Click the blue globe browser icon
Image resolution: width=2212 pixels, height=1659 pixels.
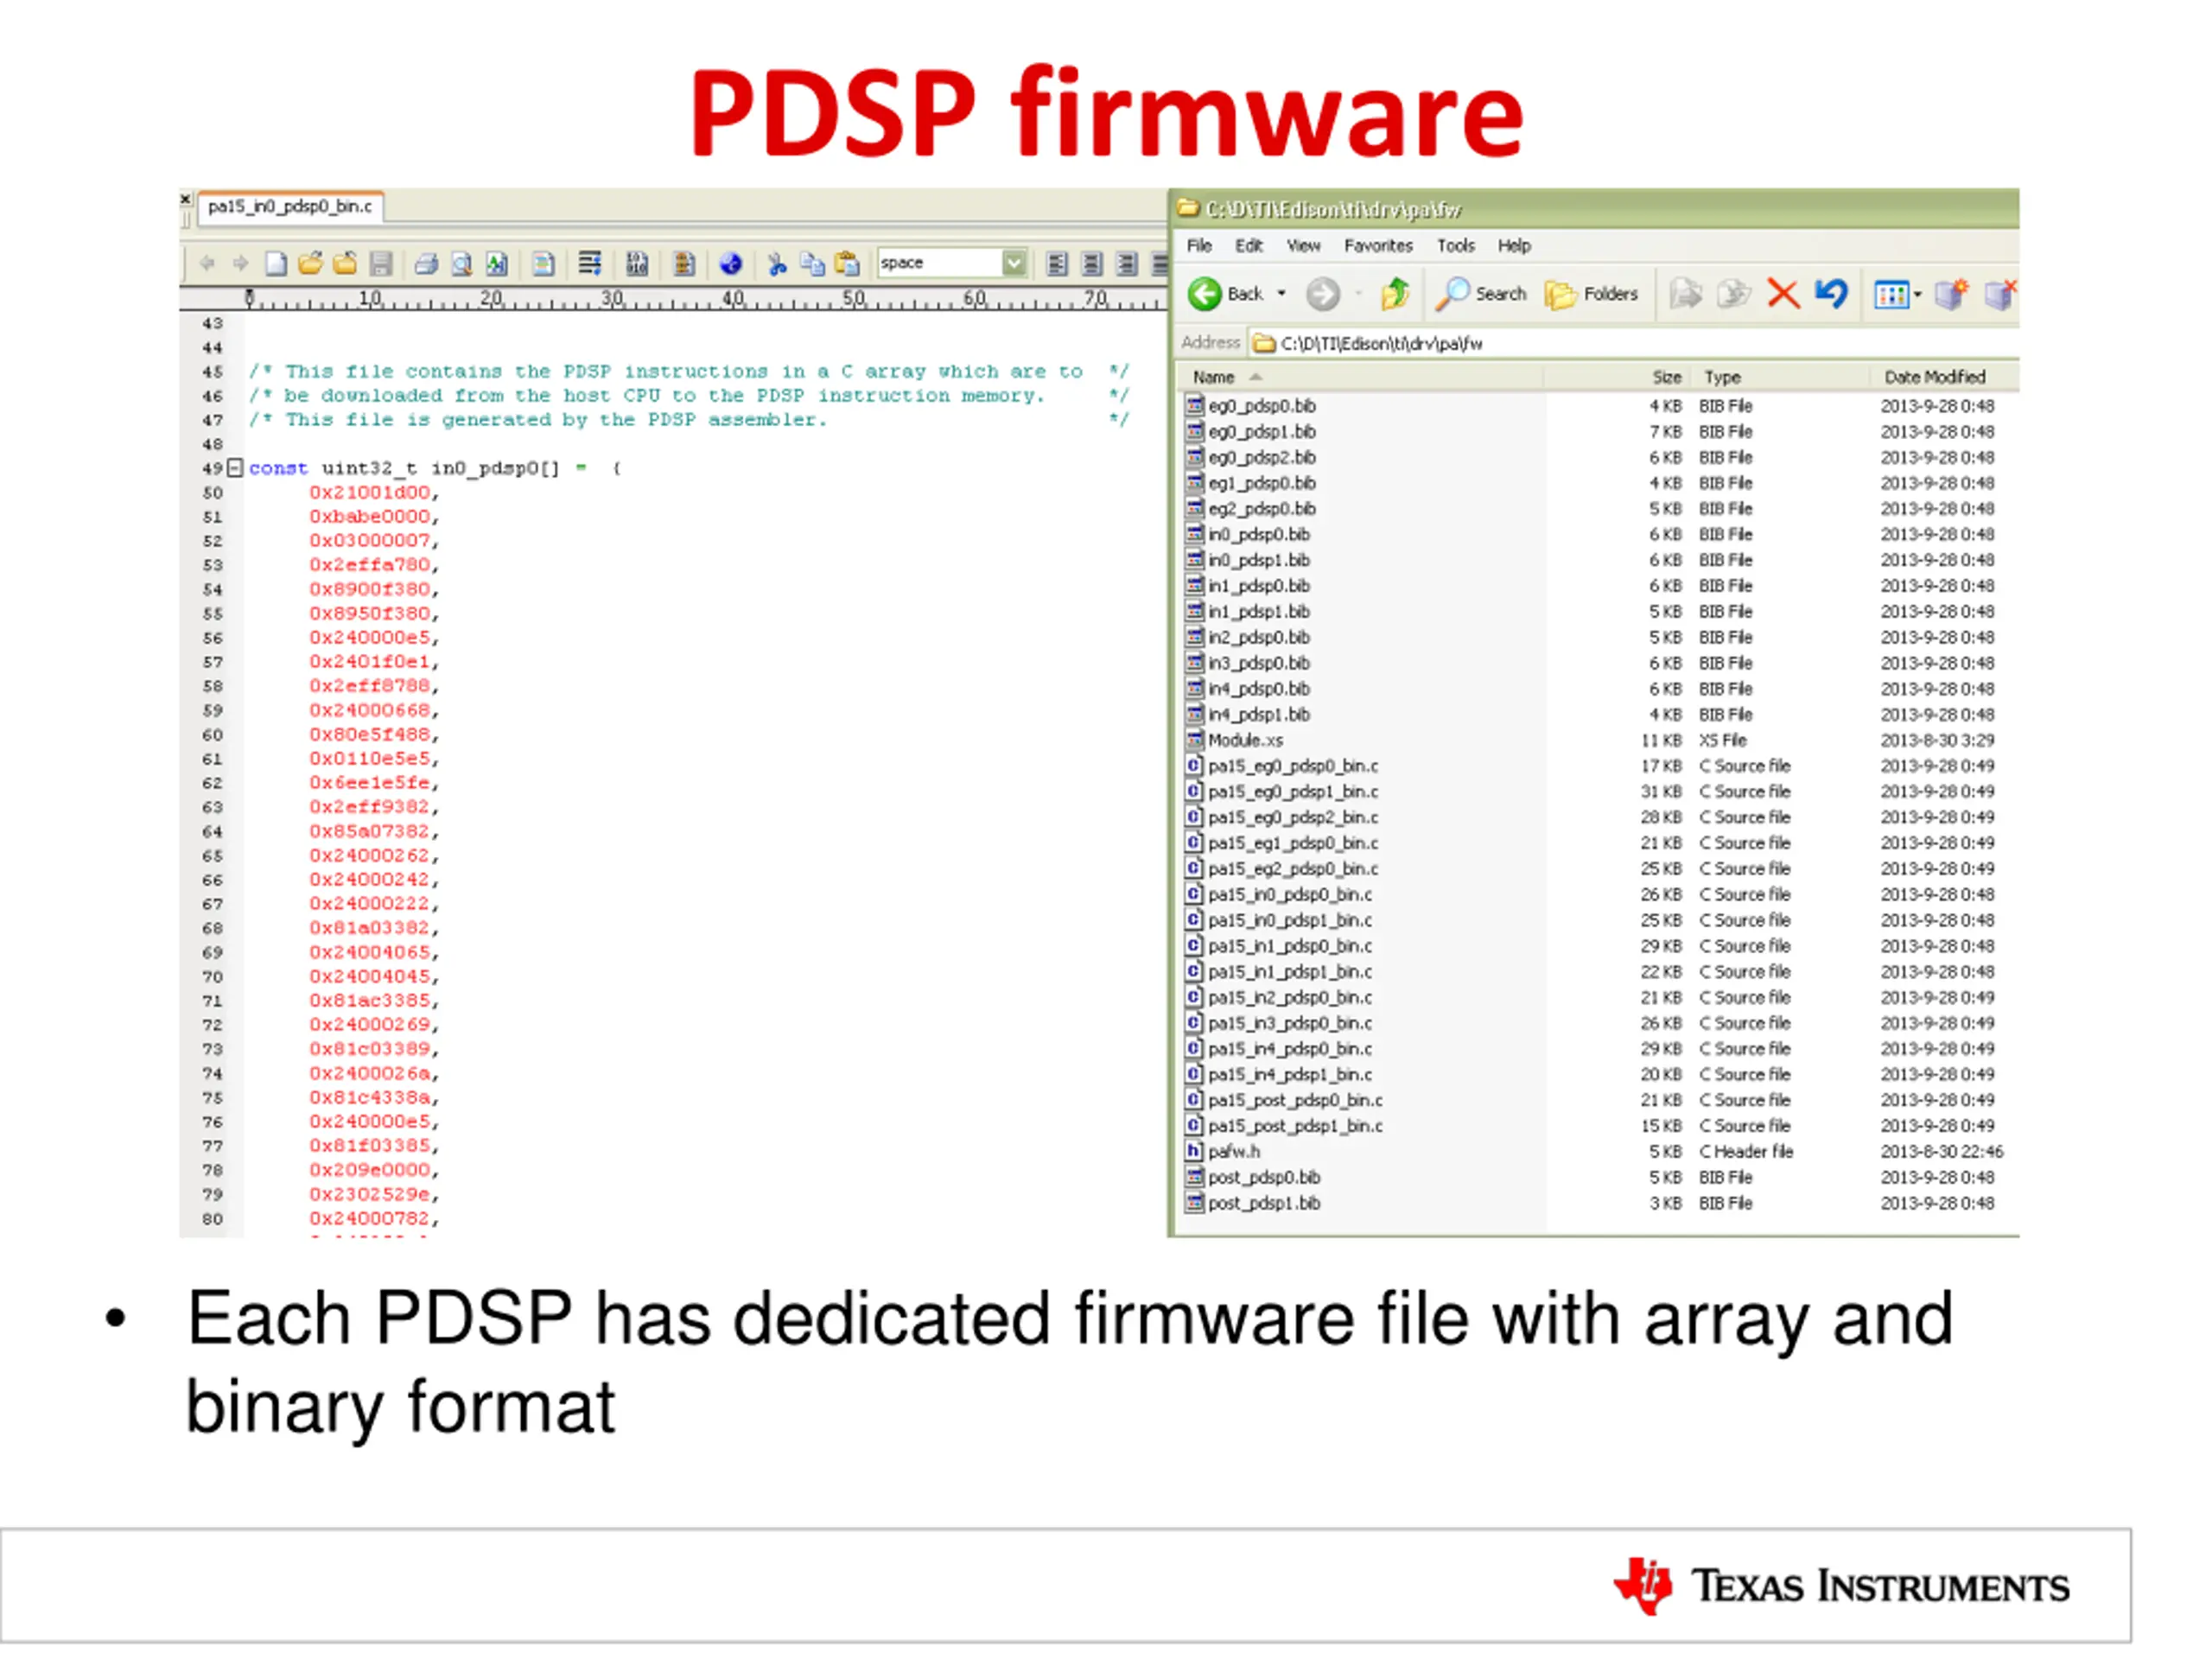731,264
